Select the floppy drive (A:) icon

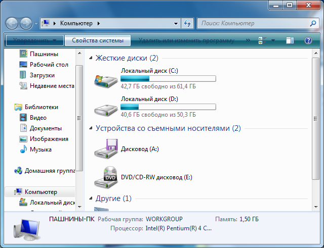106,149
